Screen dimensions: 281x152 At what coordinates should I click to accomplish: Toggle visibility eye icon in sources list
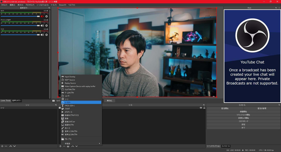(201, 108)
